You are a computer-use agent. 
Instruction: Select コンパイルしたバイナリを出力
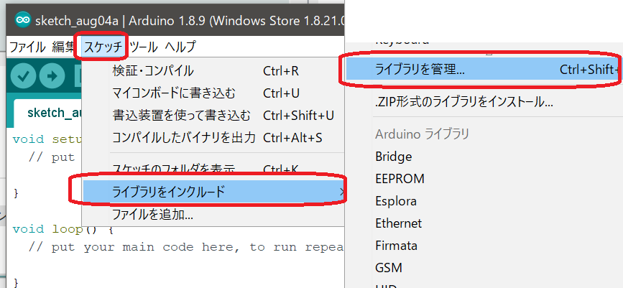pos(213,138)
